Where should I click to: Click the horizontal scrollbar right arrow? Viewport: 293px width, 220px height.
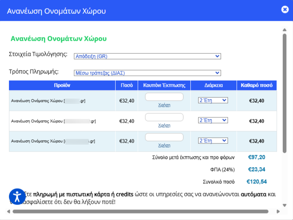(x=278, y=211)
